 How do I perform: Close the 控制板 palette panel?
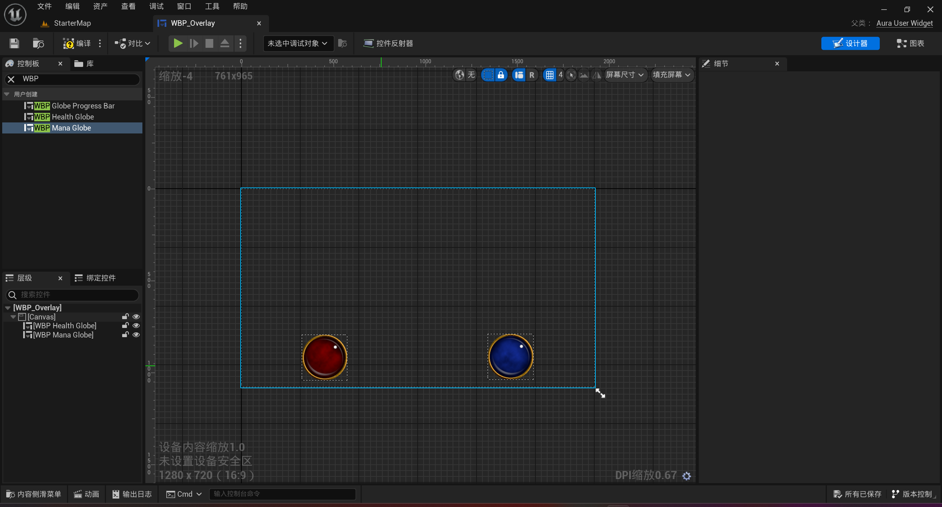coord(60,64)
